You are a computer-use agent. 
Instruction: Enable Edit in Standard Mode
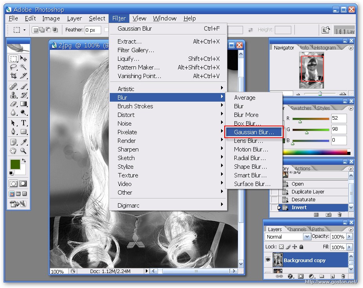click(x=13, y=184)
